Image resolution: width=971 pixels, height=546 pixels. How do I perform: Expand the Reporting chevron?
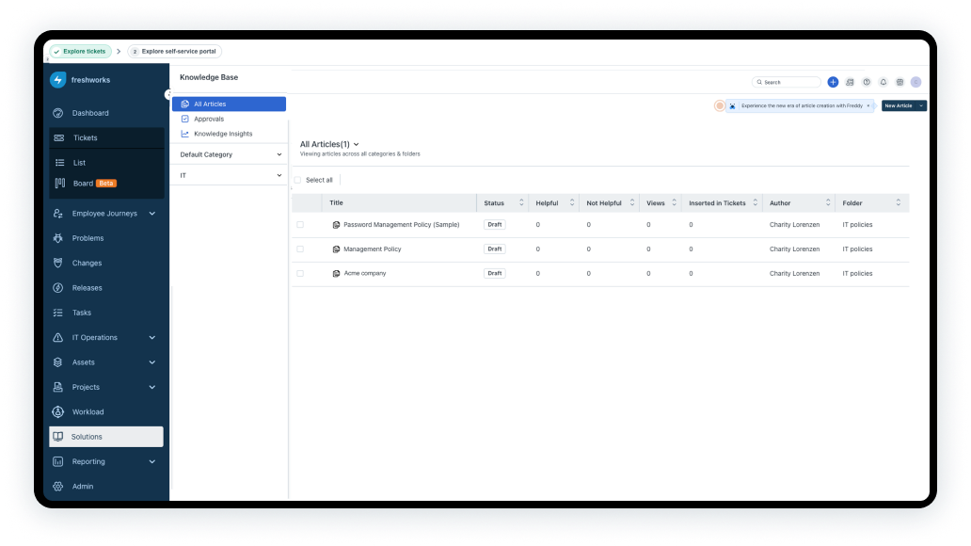point(152,461)
